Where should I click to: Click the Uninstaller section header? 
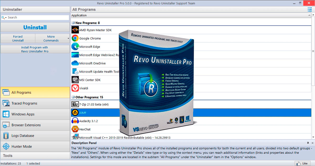point(35,9)
